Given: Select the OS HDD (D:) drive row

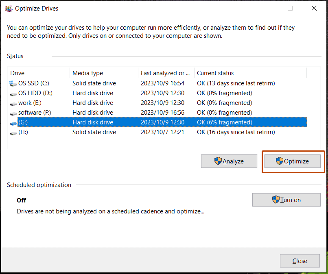Looking at the screenshot, I should click(158, 93).
